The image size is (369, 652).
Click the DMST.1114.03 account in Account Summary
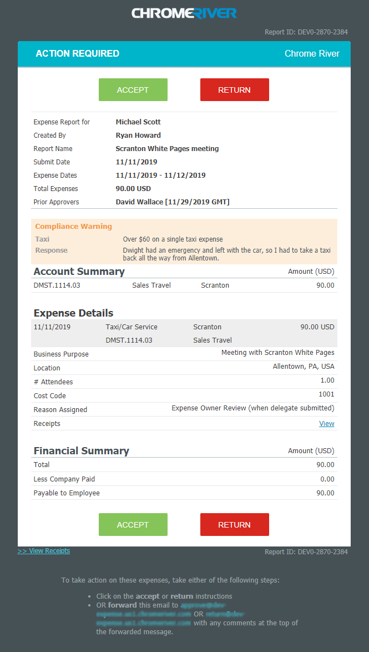coord(57,285)
